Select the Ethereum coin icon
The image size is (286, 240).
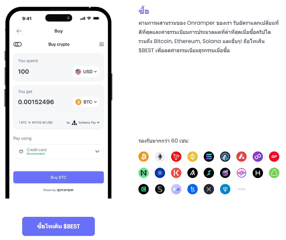point(160,157)
